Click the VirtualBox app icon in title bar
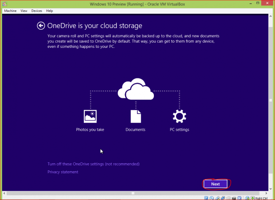The height and width of the screenshot is (200, 275). [x=5, y=4]
